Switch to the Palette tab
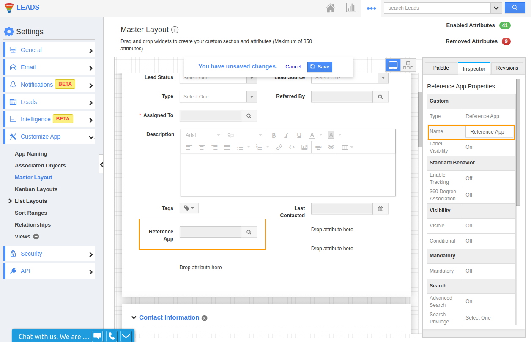 pos(441,68)
